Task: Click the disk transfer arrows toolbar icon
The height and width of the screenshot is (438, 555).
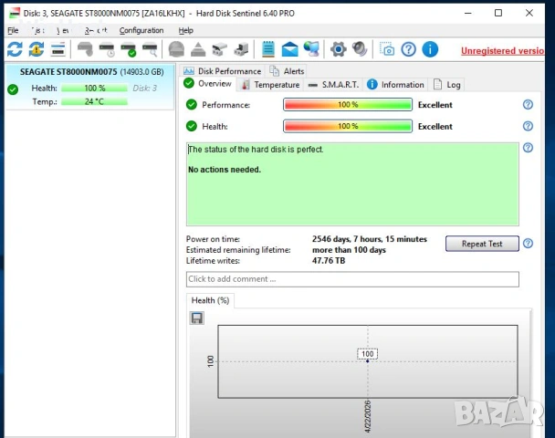Action: (220, 49)
